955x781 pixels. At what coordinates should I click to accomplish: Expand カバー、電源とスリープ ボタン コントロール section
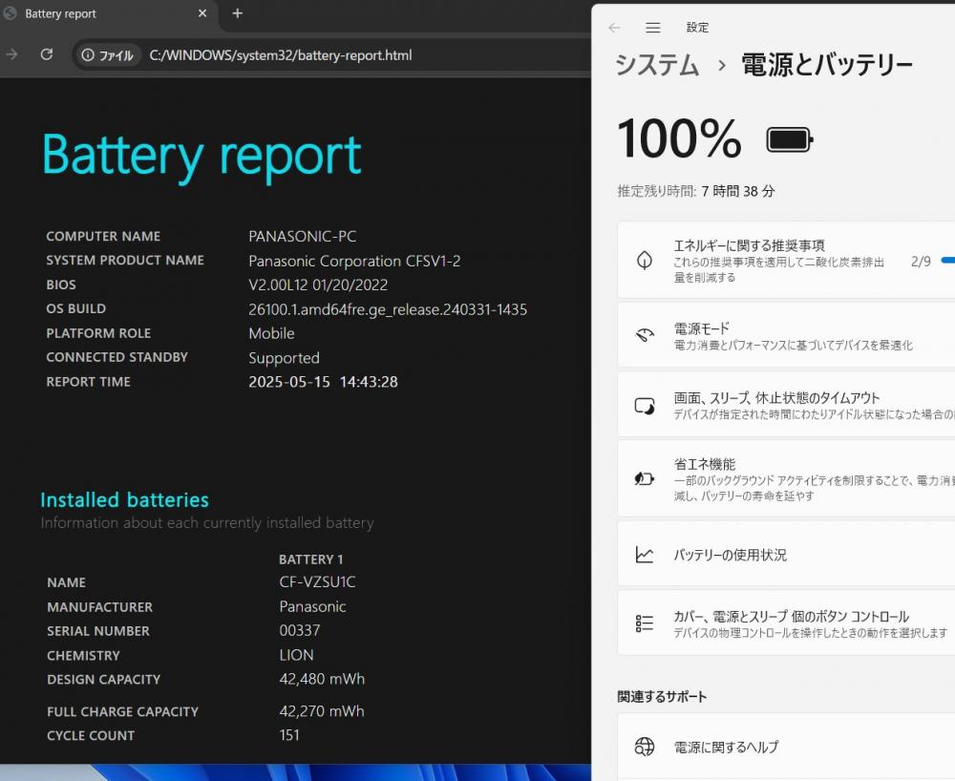786,623
